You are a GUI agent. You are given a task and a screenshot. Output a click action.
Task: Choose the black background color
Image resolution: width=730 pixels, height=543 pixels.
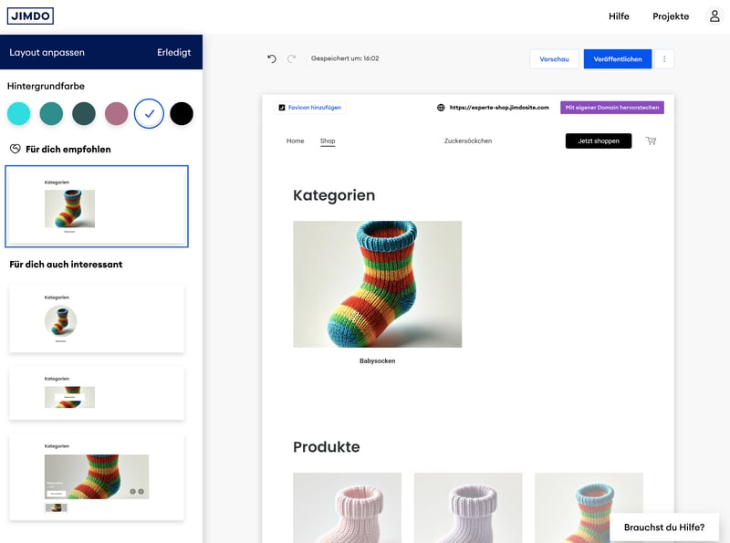[x=182, y=114]
